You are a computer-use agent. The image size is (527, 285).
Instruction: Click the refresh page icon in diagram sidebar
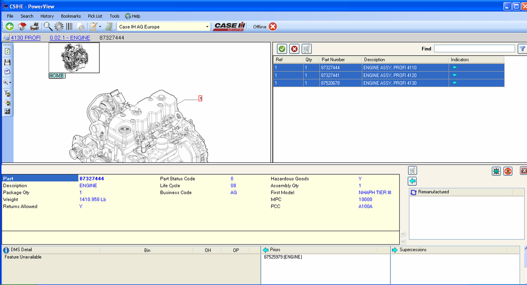[7, 51]
